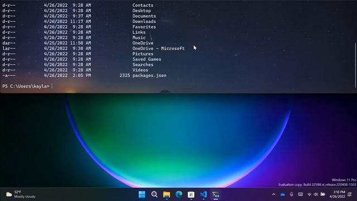Open Microsoft Edge browser icon

pos(178,194)
